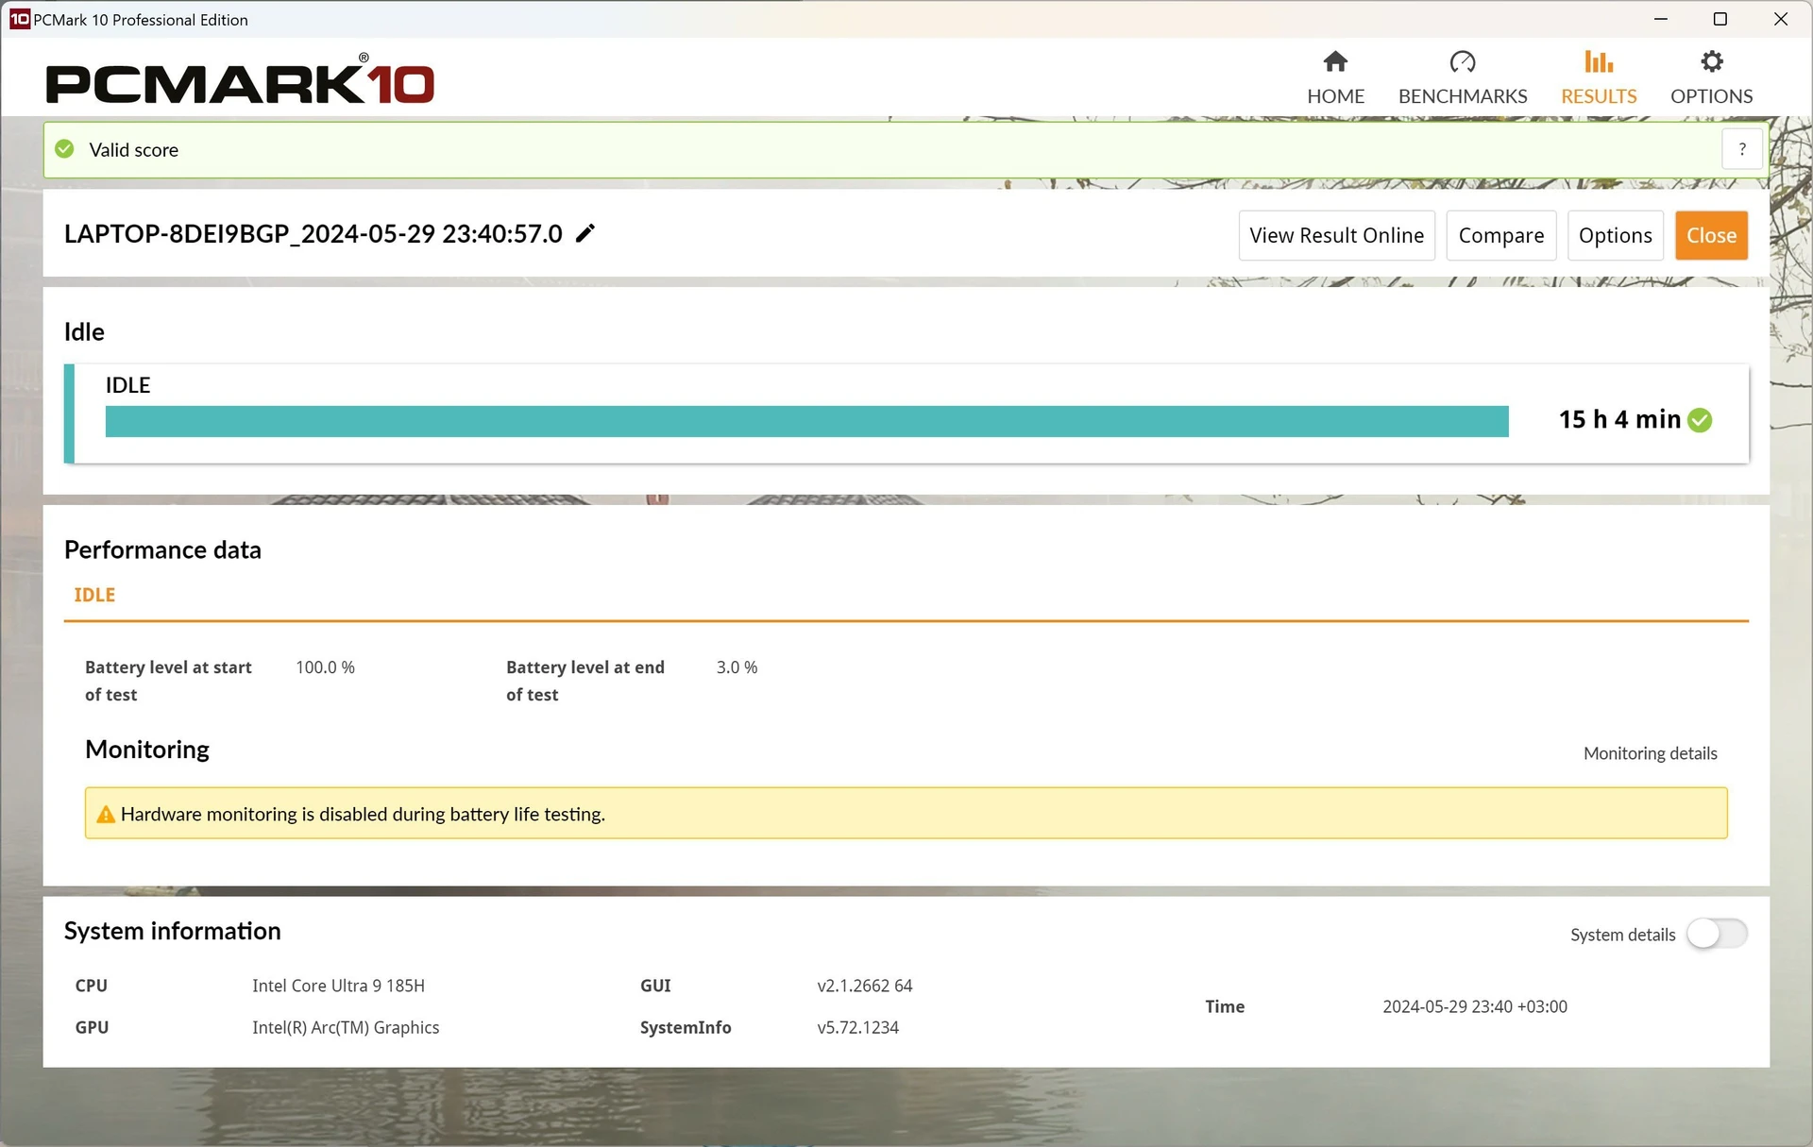The height and width of the screenshot is (1147, 1813).
Task: Click the warning triangle in monitoring notice
Action: 106,814
